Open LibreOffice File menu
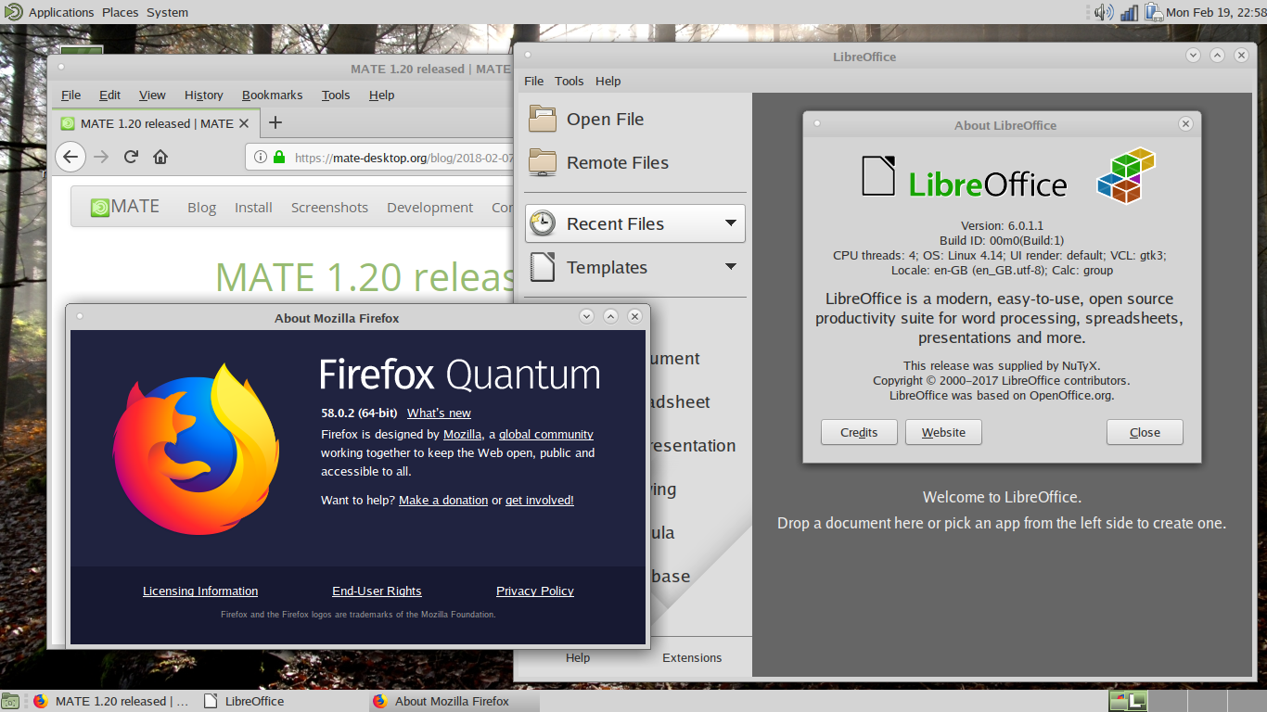Image resolution: width=1267 pixels, height=712 pixels. pos(534,81)
